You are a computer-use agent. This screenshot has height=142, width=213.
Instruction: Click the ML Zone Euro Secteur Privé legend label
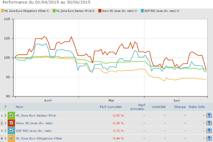coord(74,11)
